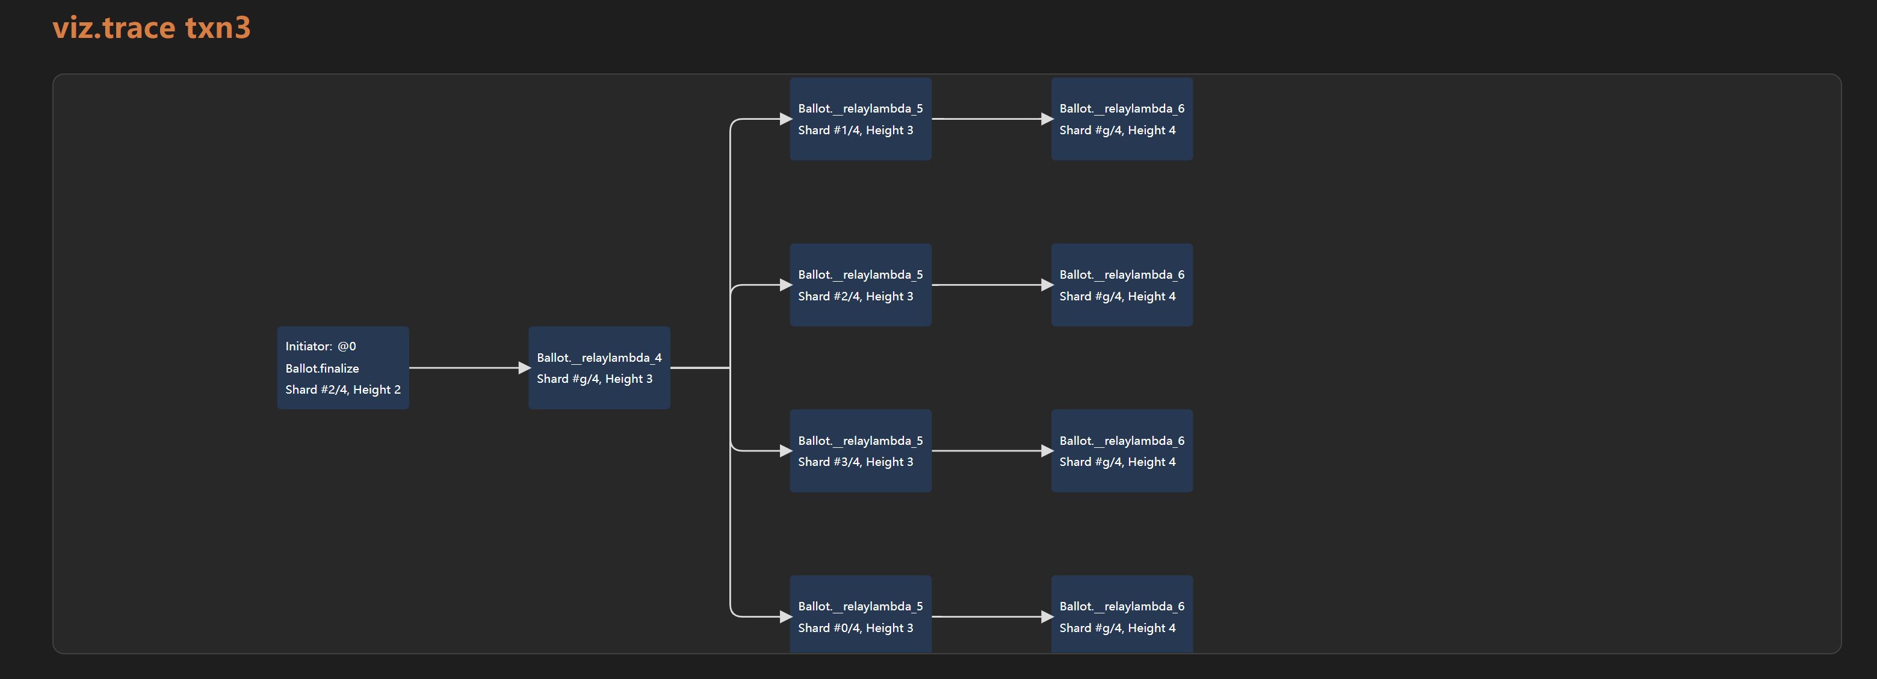Select relaylambda_6 node right of Shard #1/4
The height and width of the screenshot is (679, 1877).
click(x=1122, y=119)
